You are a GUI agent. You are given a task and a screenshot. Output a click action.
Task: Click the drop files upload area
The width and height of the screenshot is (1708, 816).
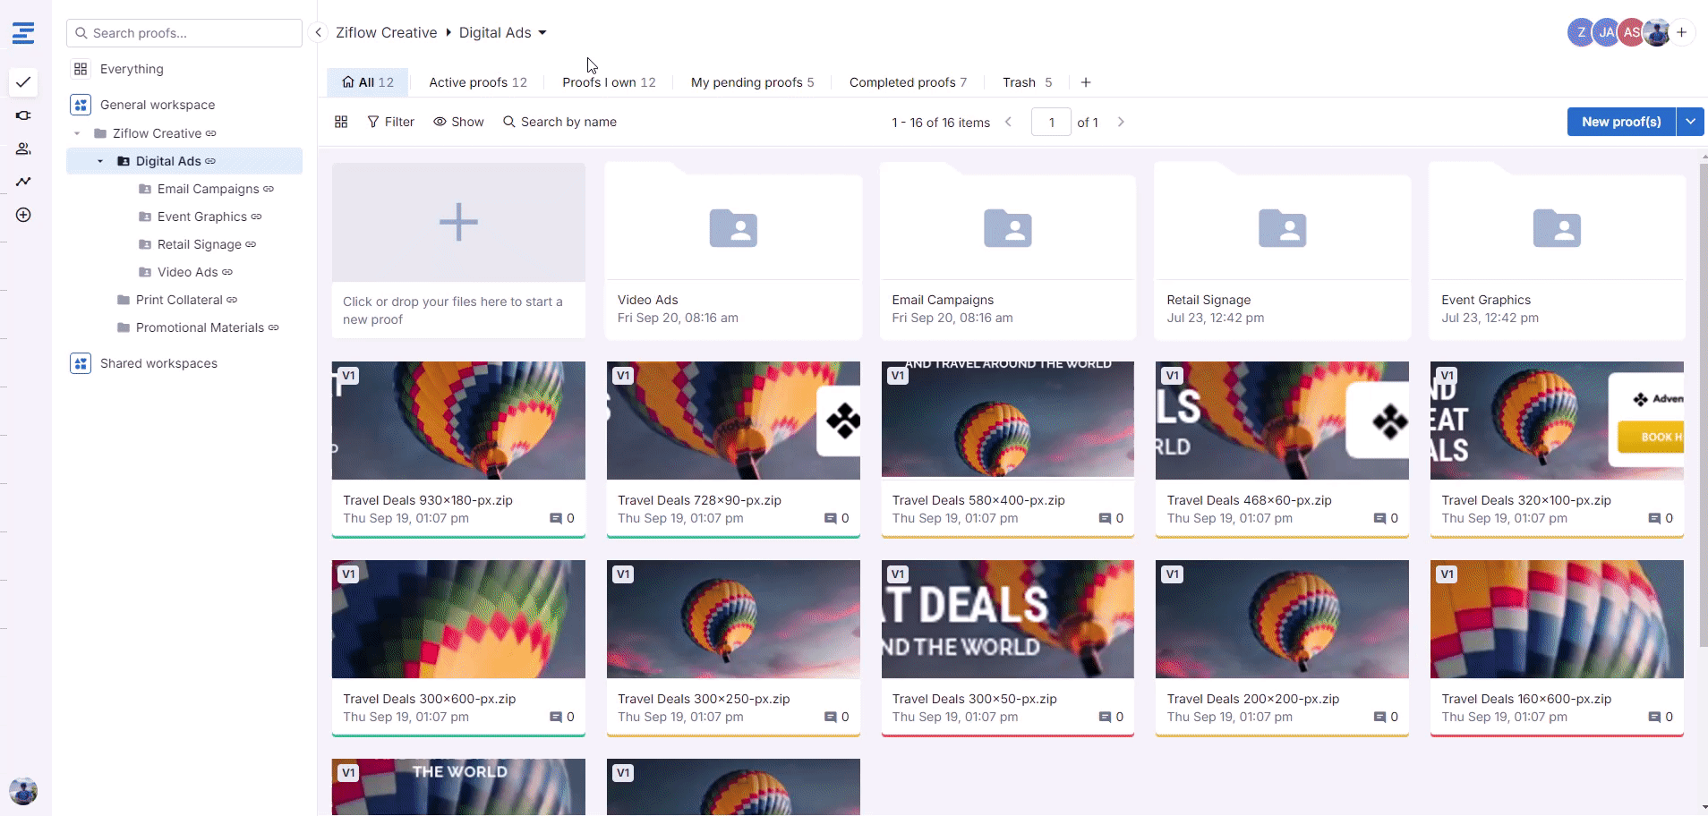(x=458, y=251)
